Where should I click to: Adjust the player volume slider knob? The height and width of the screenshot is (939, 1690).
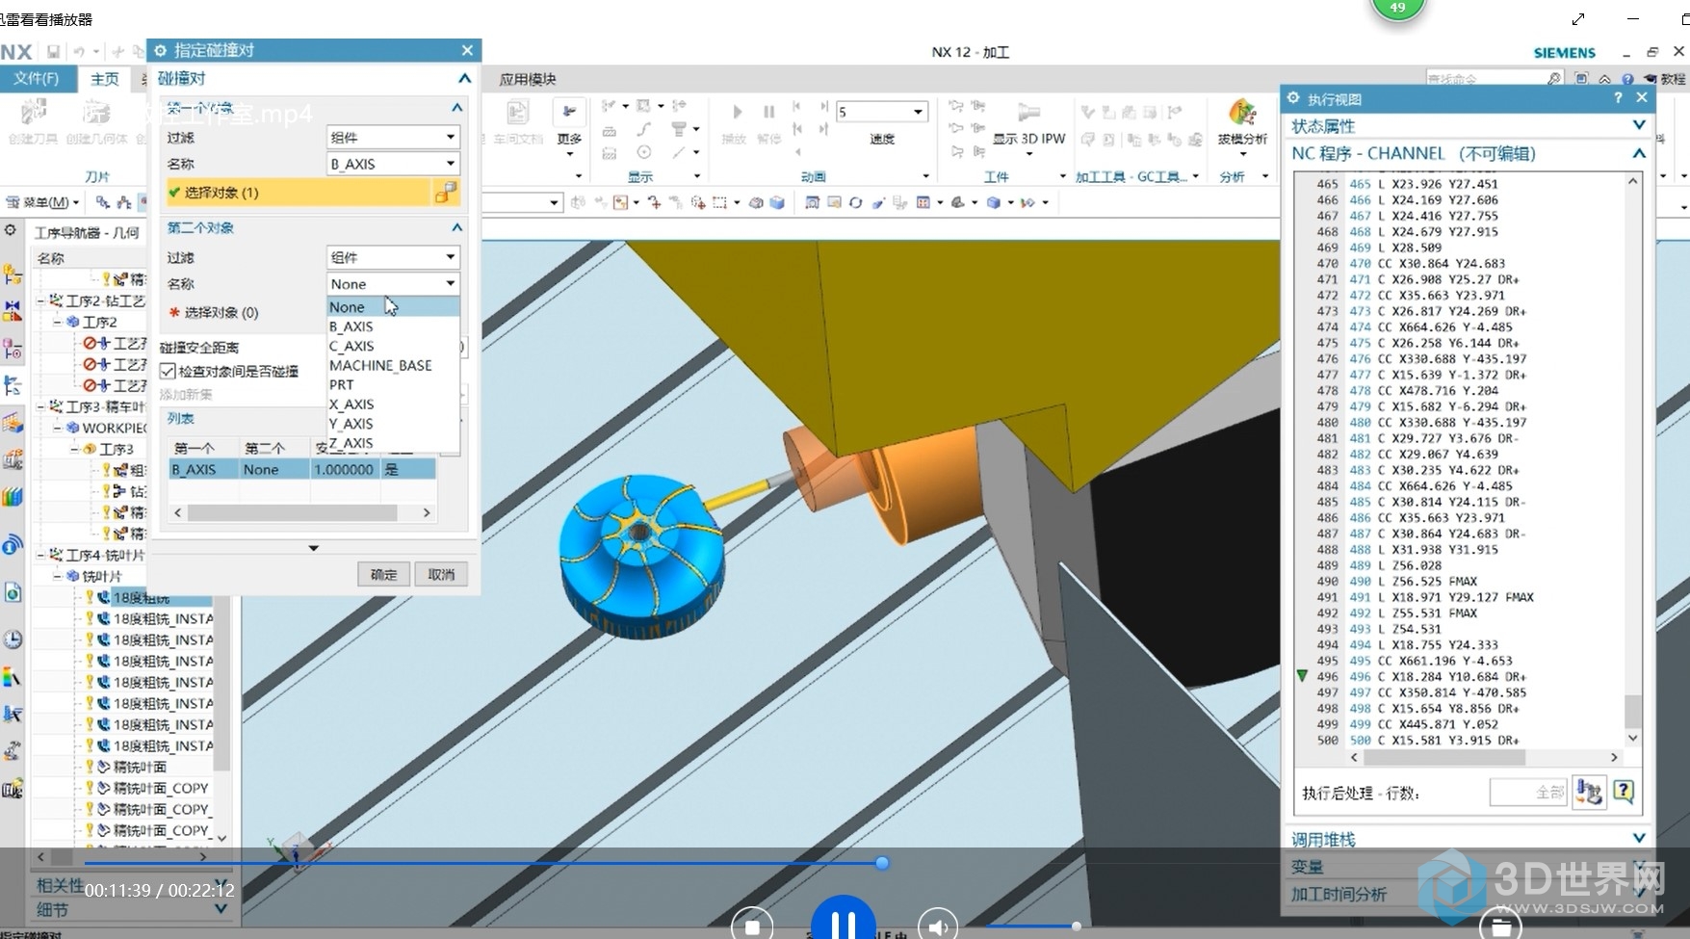(1076, 926)
